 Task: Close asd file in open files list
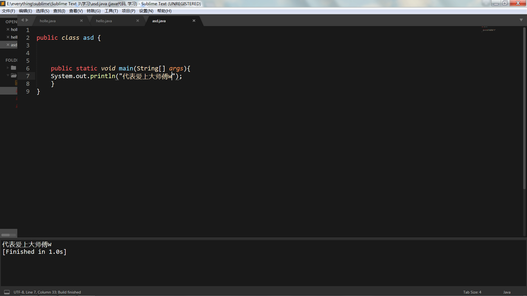point(8,45)
